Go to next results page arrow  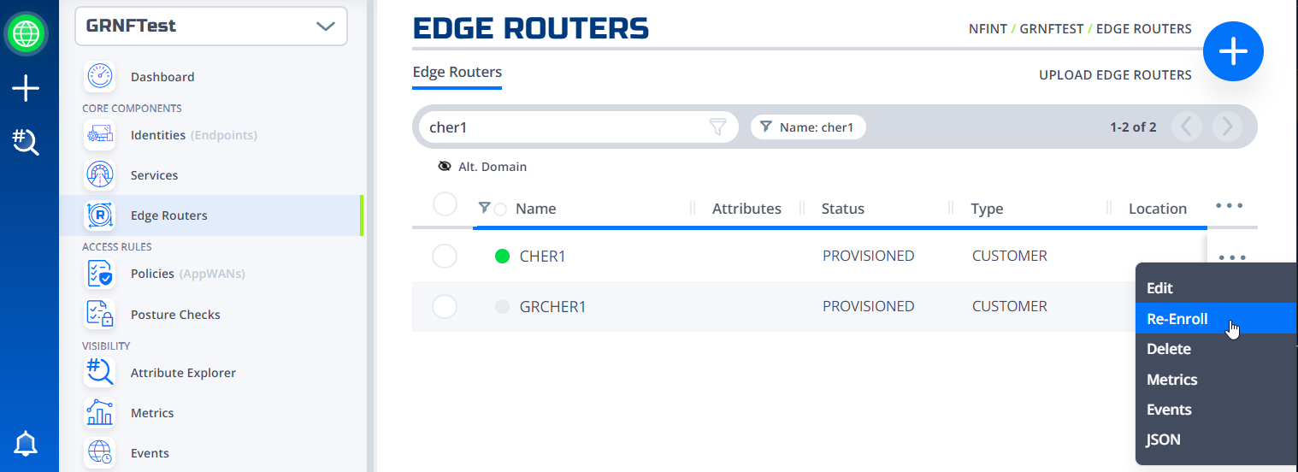1228,127
